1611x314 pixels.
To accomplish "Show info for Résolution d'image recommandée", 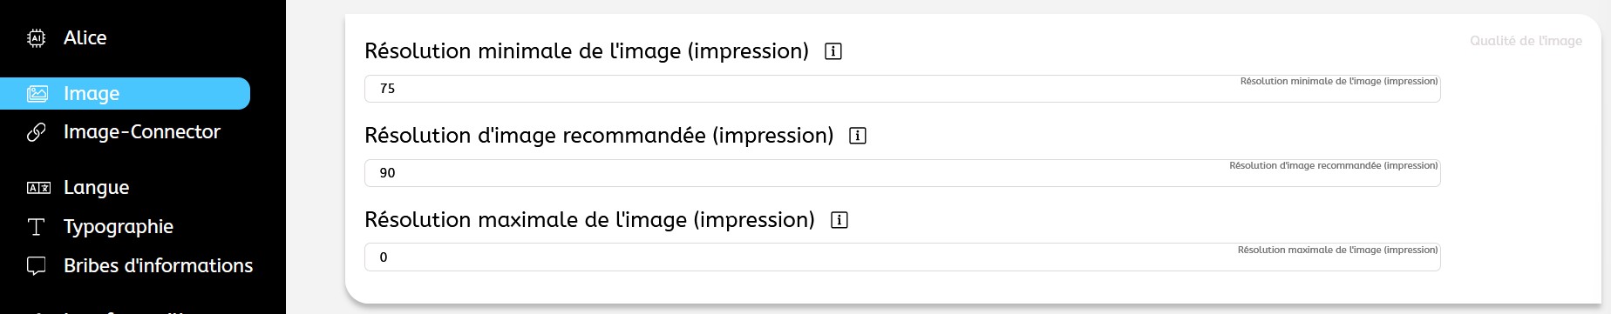I will 858,136.
